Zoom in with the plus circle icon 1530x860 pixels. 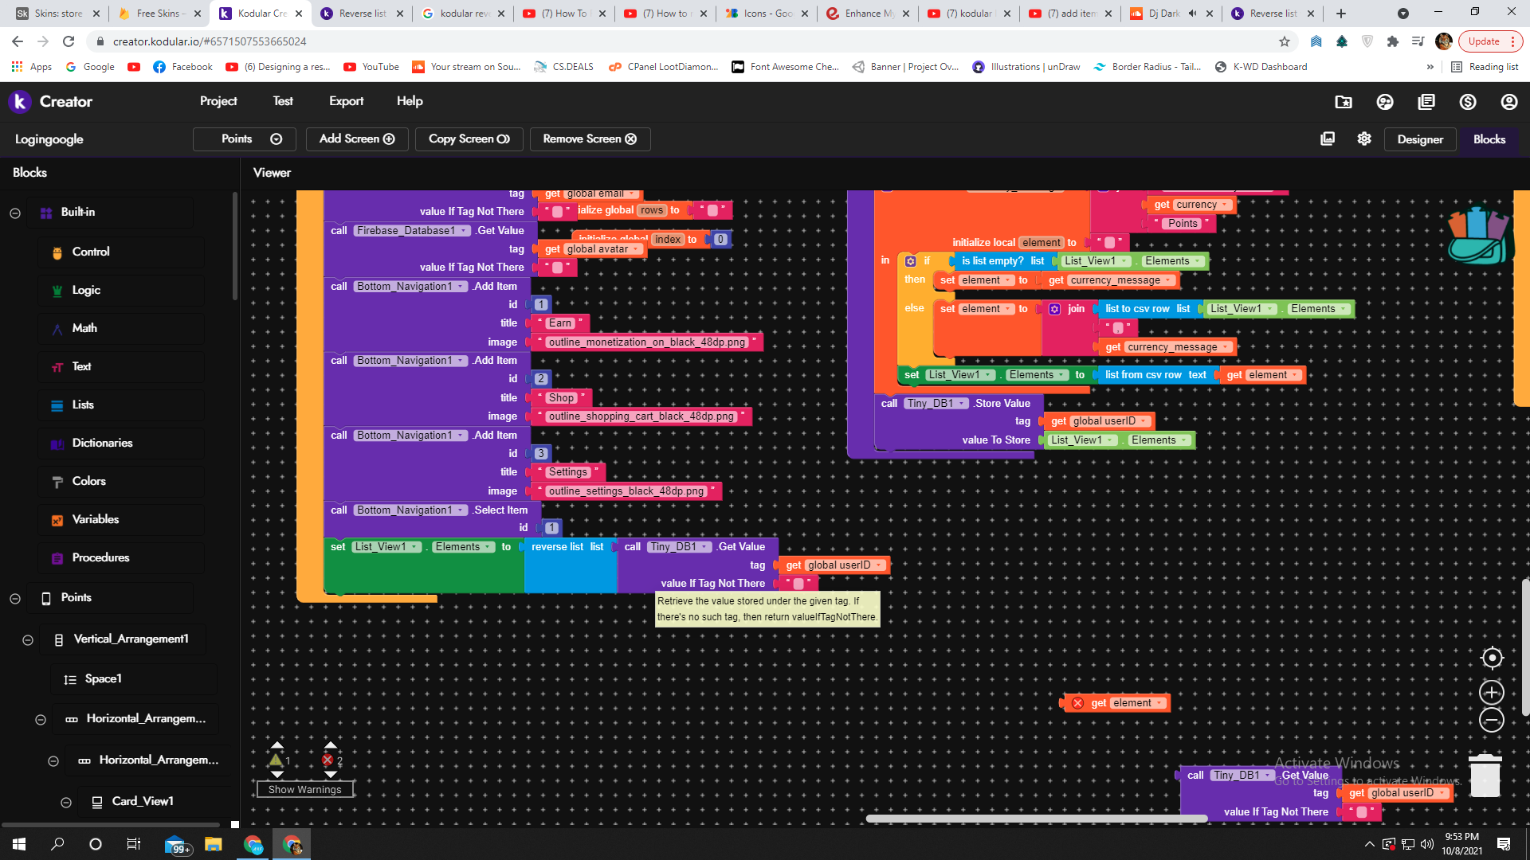tap(1492, 692)
